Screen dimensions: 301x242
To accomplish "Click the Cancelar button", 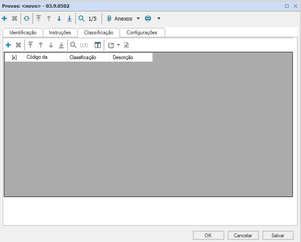I will pos(243,235).
